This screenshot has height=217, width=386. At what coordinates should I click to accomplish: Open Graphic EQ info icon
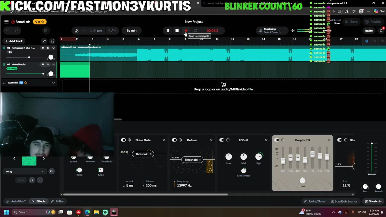(x=283, y=140)
